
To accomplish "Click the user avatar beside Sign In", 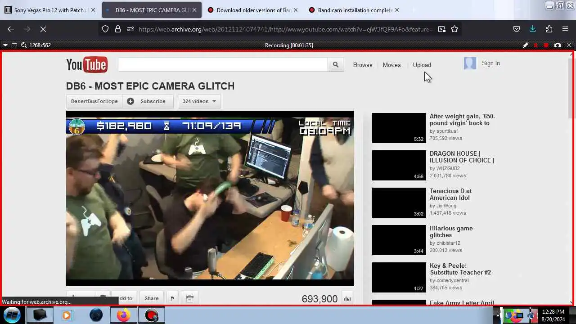I will pos(470,63).
